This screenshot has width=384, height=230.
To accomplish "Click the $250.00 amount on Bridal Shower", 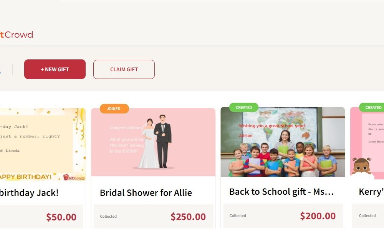I will [188, 217].
